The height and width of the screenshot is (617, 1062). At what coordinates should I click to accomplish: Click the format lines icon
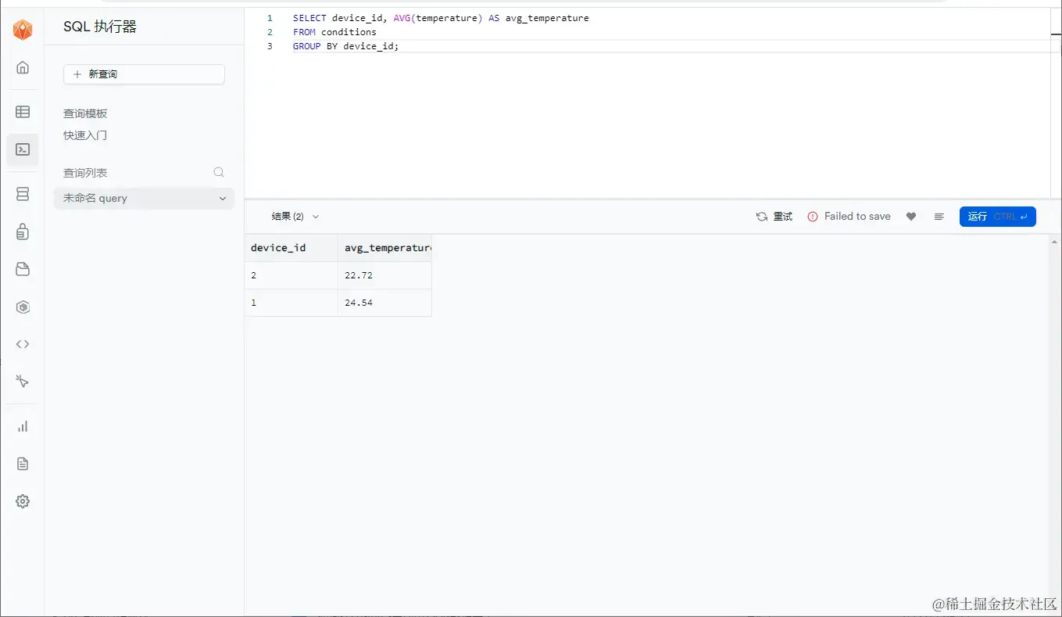pos(939,217)
